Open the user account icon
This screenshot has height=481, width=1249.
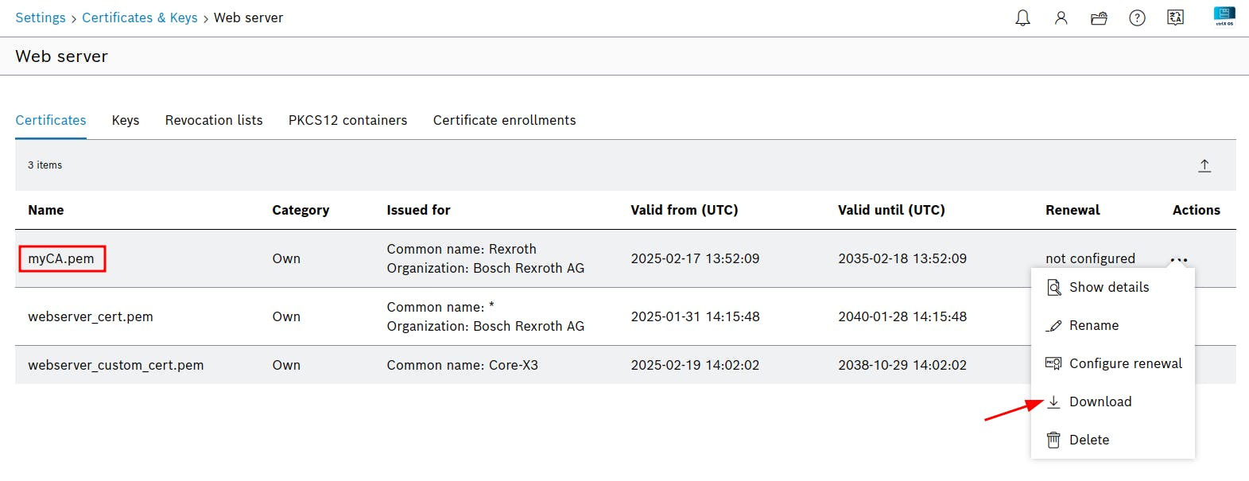[x=1061, y=18]
